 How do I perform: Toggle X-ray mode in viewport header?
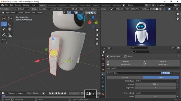(83, 13)
